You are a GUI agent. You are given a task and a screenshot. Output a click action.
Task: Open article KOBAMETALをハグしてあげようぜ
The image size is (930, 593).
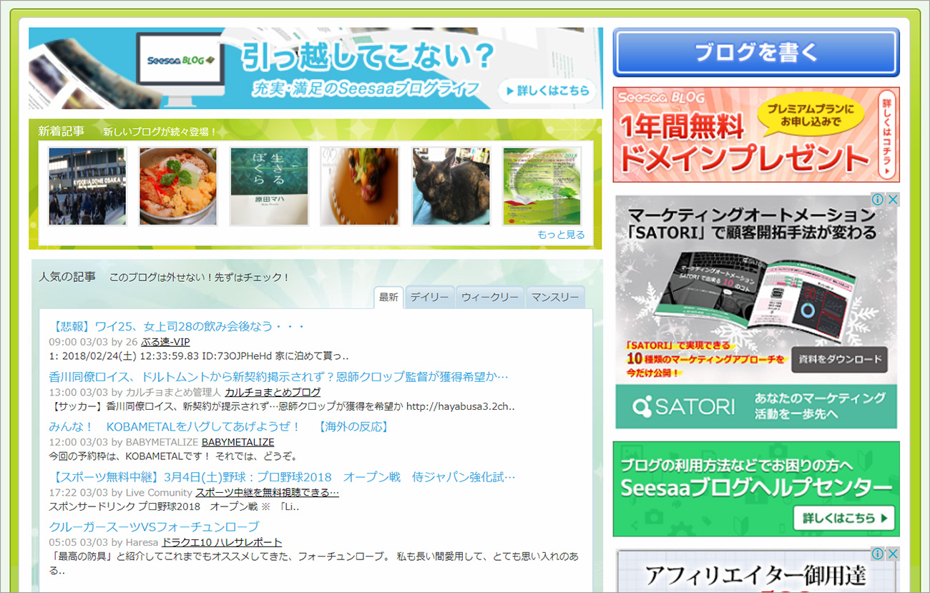219,427
